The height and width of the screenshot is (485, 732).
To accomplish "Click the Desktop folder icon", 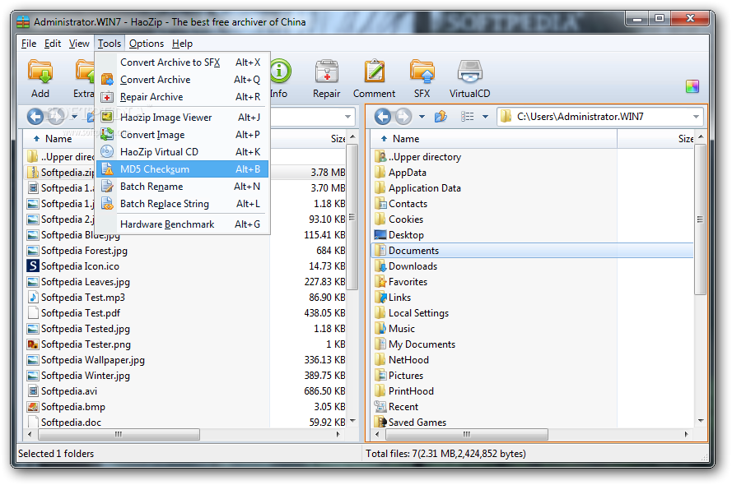I will [x=380, y=235].
